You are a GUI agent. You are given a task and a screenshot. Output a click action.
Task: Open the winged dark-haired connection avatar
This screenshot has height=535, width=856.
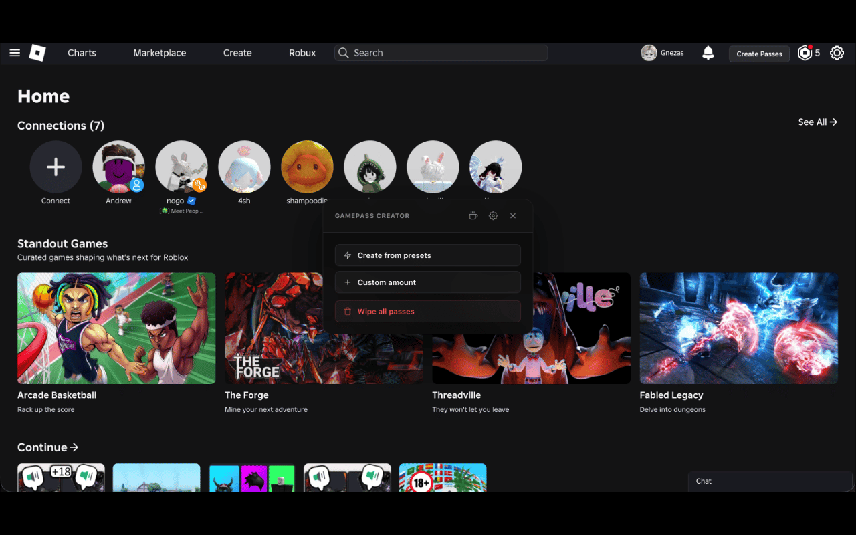tap(496, 167)
